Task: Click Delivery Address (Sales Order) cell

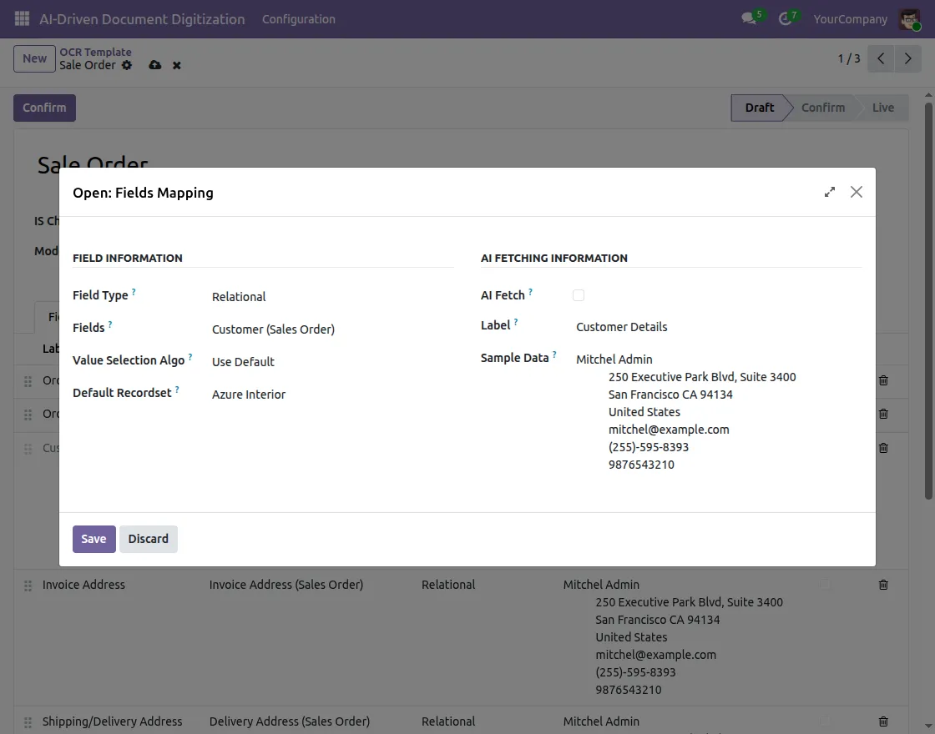Action: click(289, 721)
